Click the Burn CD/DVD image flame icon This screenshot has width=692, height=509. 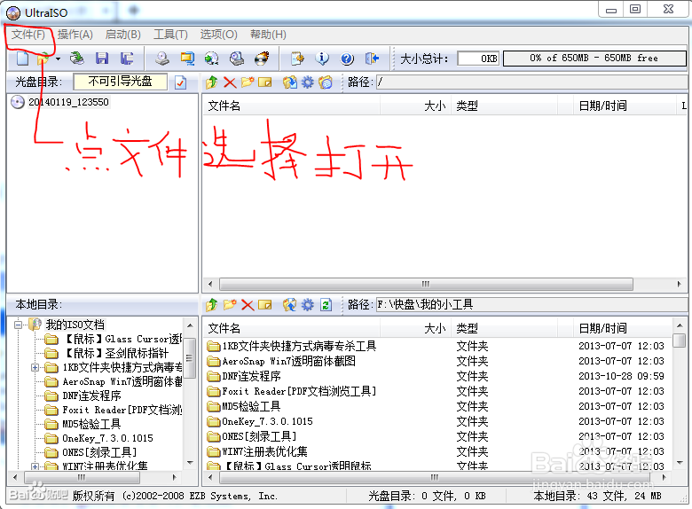262,59
